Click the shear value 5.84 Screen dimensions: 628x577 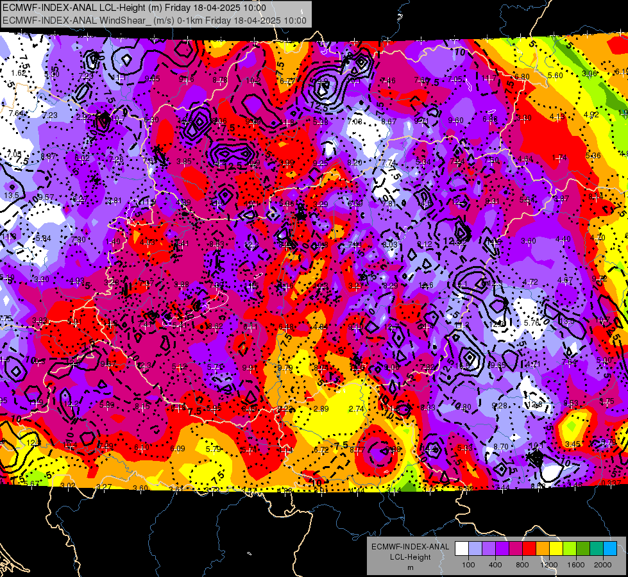[43, 238]
